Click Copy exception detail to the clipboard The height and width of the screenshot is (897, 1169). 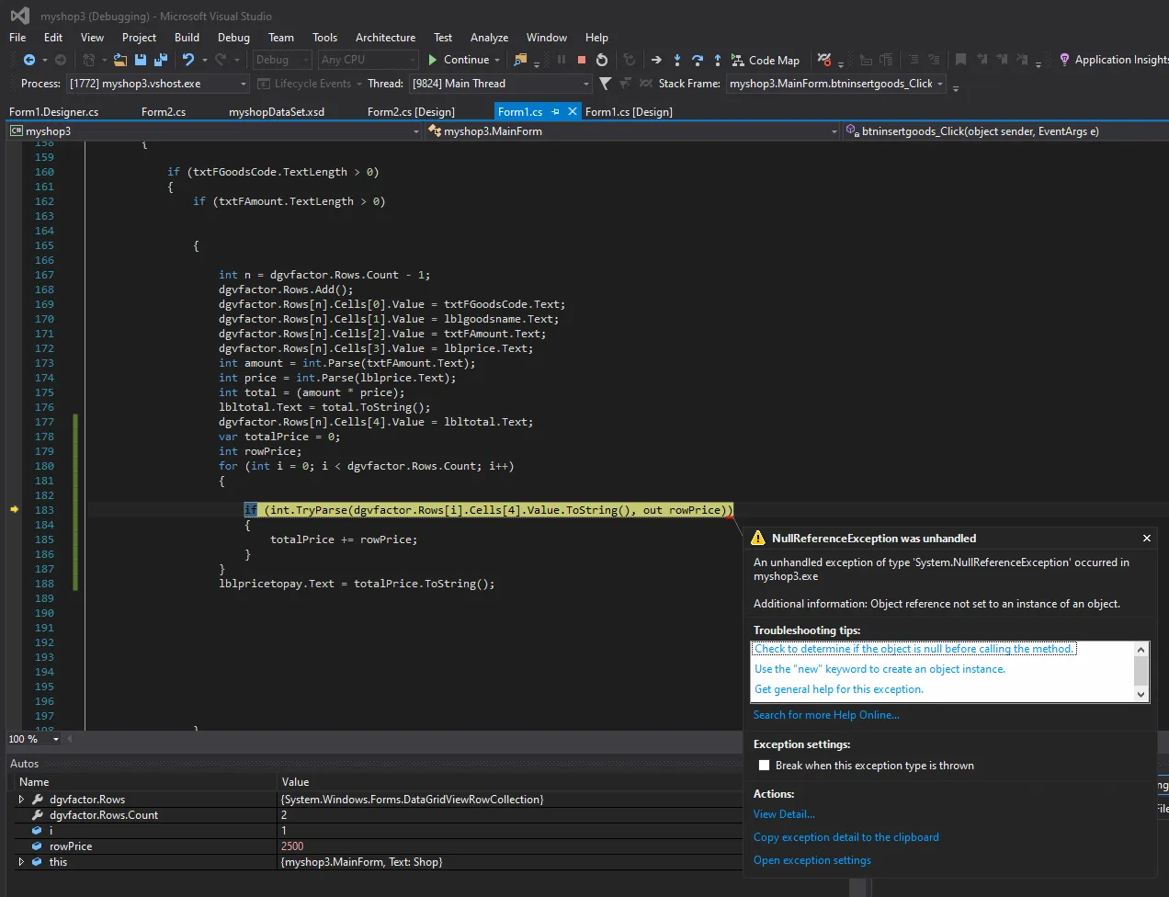point(846,837)
